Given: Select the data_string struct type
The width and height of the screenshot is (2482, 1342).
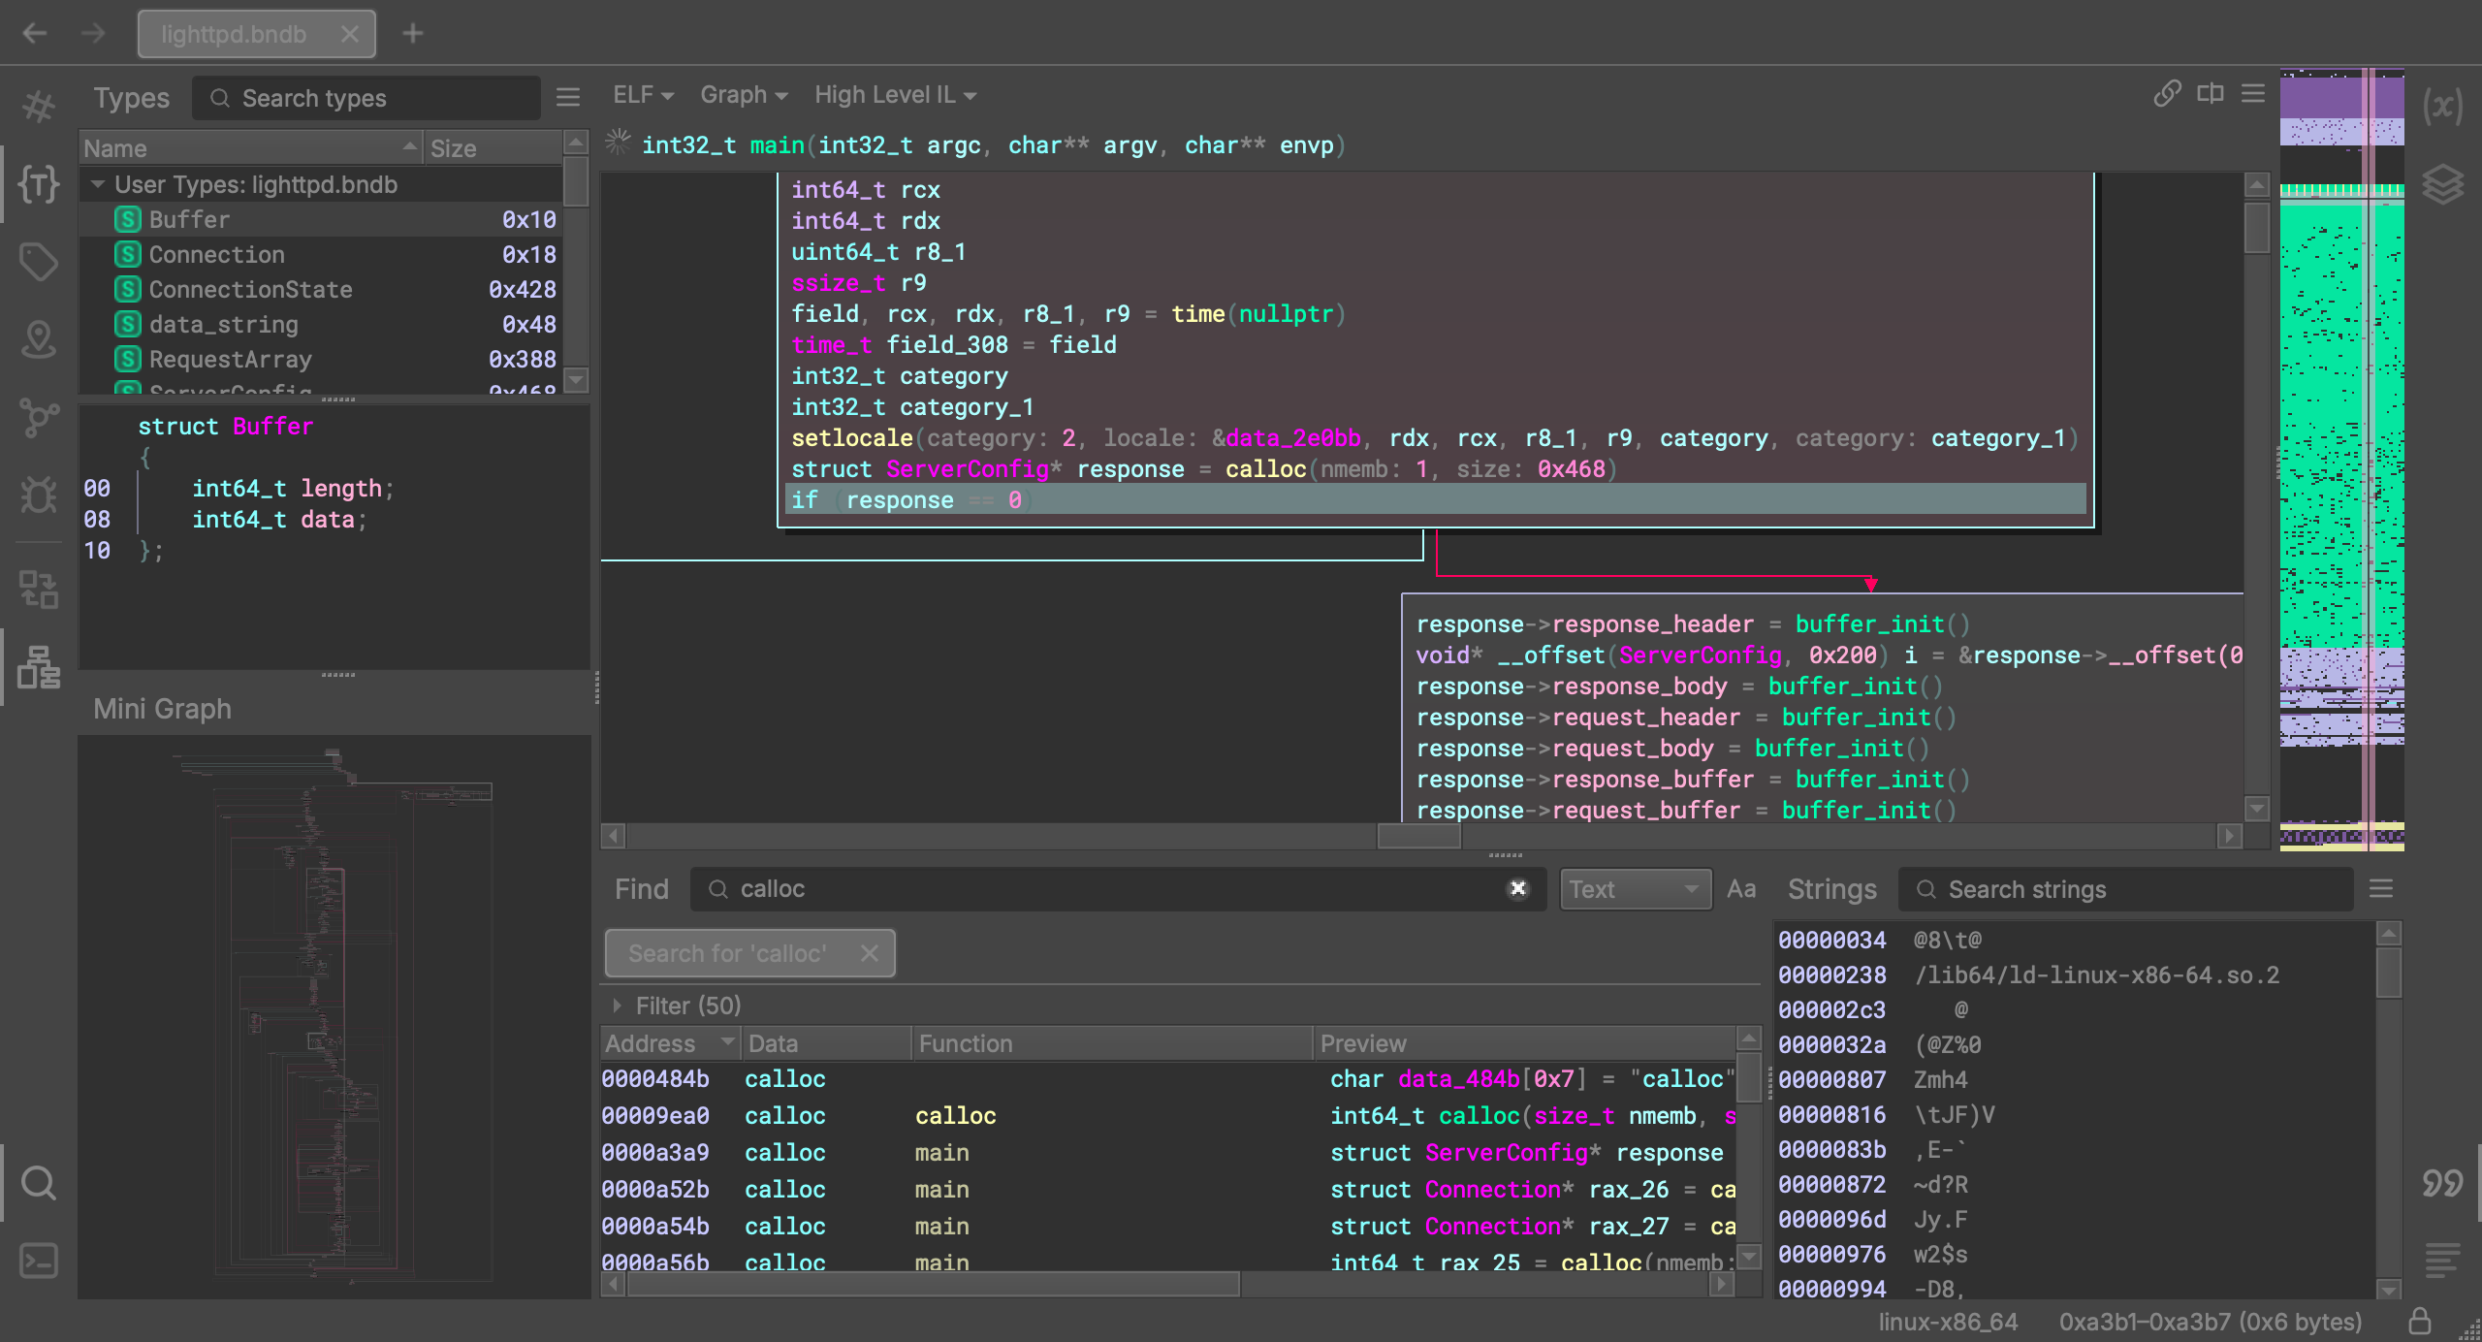Looking at the screenshot, I should (x=334, y=325).
